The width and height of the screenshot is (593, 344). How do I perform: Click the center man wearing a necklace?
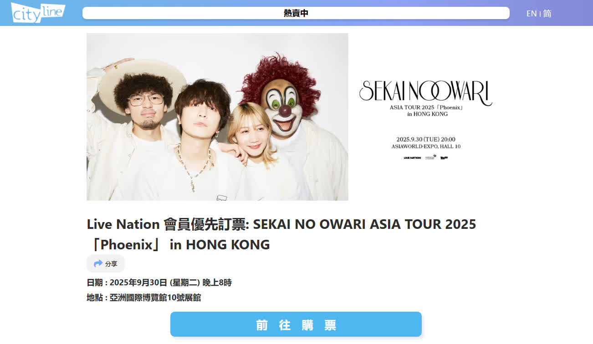200,141
